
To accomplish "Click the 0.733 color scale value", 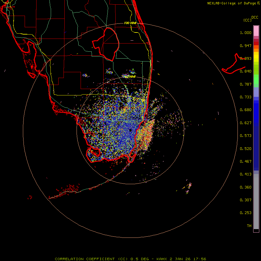I will click(x=246, y=97).
